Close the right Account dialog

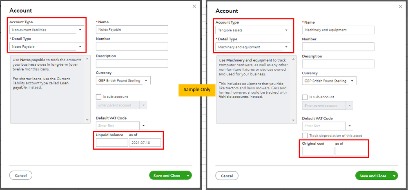400,7
